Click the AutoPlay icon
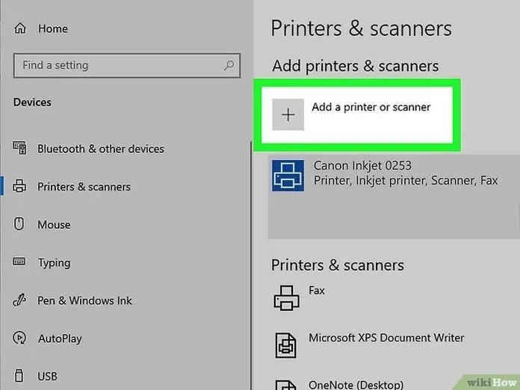 [x=20, y=338]
